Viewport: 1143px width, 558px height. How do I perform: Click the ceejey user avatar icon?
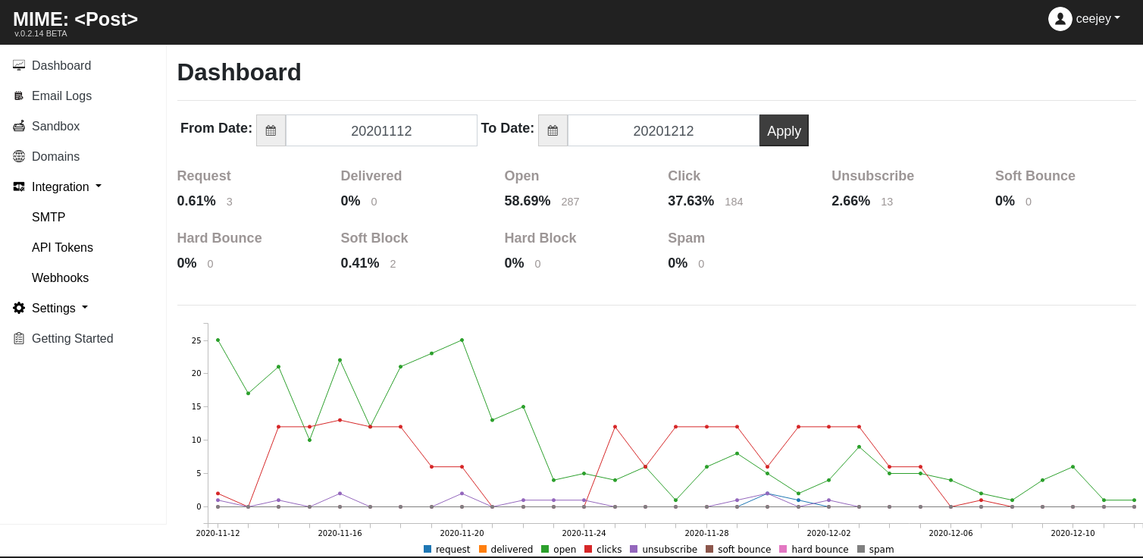click(1060, 19)
